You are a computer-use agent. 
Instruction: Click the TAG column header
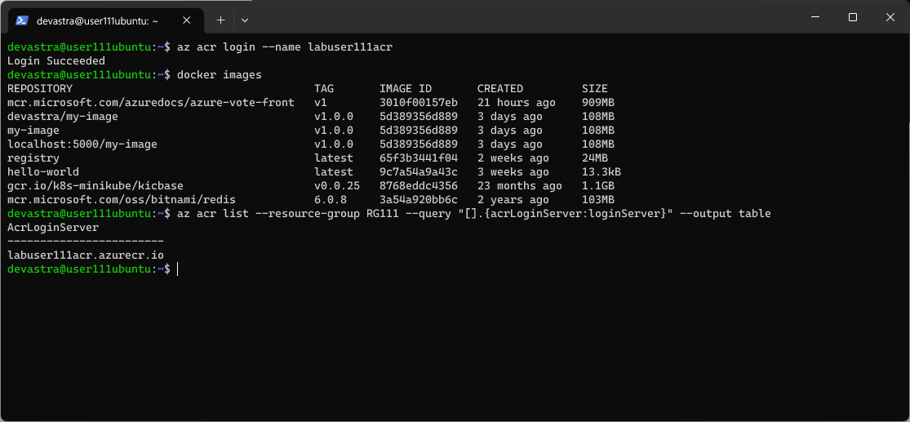click(x=324, y=89)
